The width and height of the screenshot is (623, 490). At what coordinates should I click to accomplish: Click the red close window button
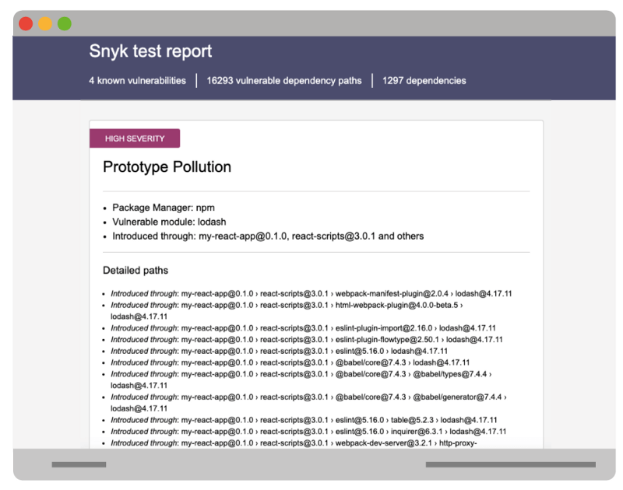(26, 24)
